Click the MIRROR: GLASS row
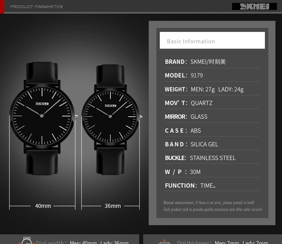The height and width of the screenshot is (244, 282). (x=212, y=116)
